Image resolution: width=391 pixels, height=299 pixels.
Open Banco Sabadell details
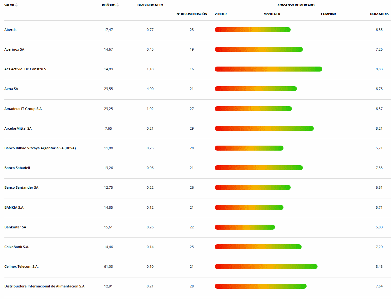click(x=17, y=168)
